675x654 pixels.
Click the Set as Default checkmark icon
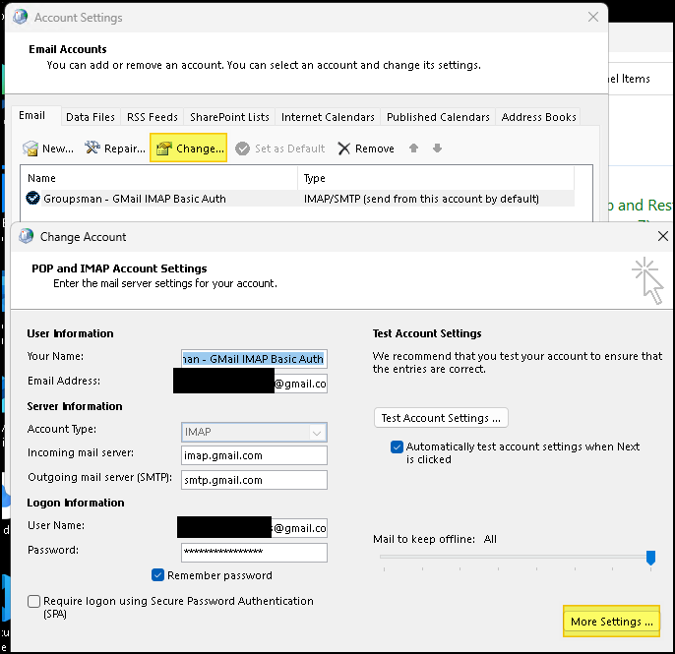[242, 149]
